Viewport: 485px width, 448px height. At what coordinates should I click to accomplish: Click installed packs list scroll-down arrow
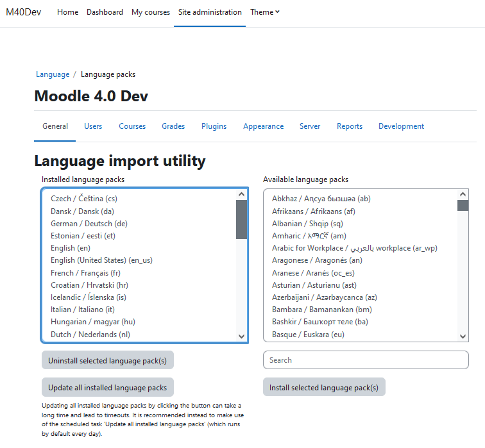242,336
